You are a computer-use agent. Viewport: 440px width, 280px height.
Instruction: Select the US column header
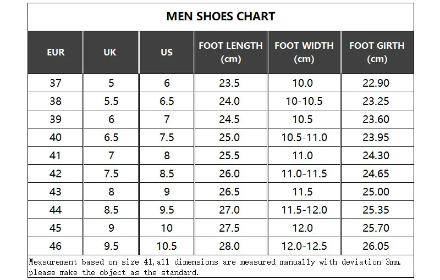[167, 52]
